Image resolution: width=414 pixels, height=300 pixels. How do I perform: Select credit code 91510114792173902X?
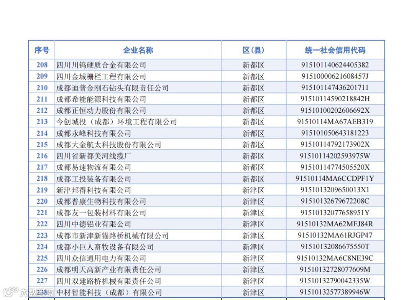(x=335, y=144)
